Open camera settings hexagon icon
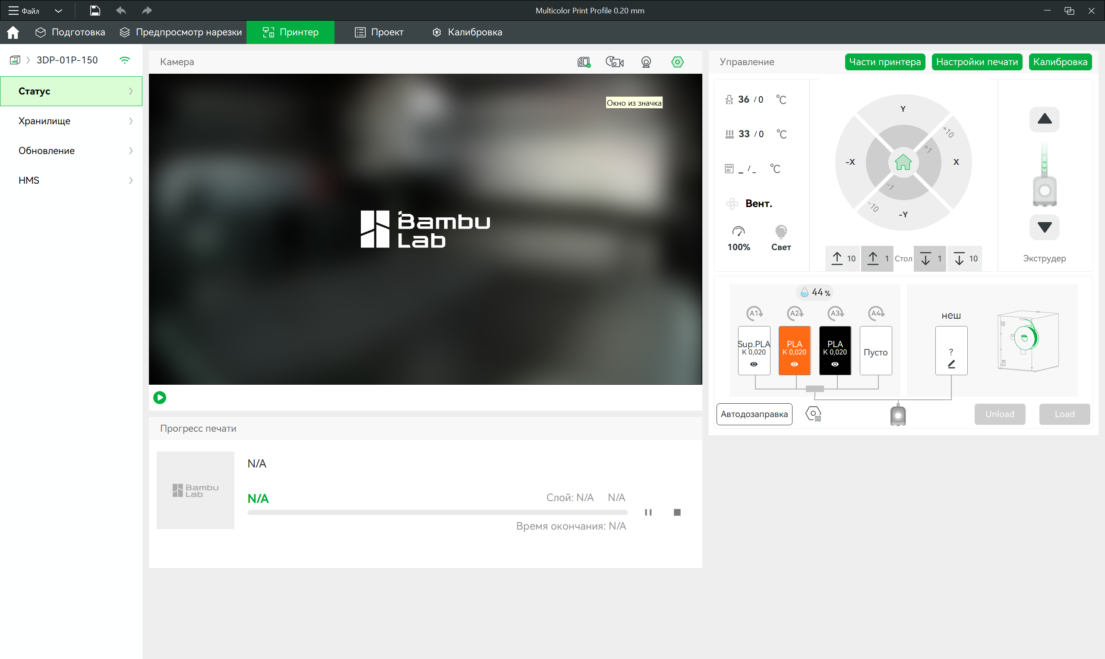 click(x=677, y=62)
